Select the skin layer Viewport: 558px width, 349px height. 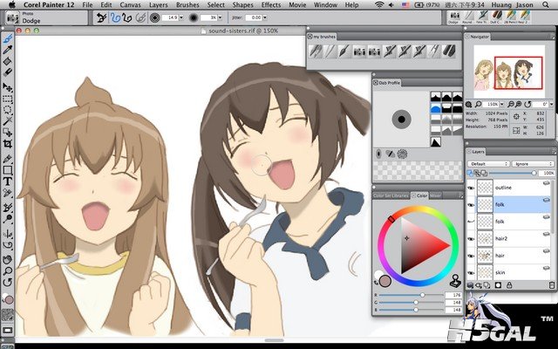tap(509, 272)
